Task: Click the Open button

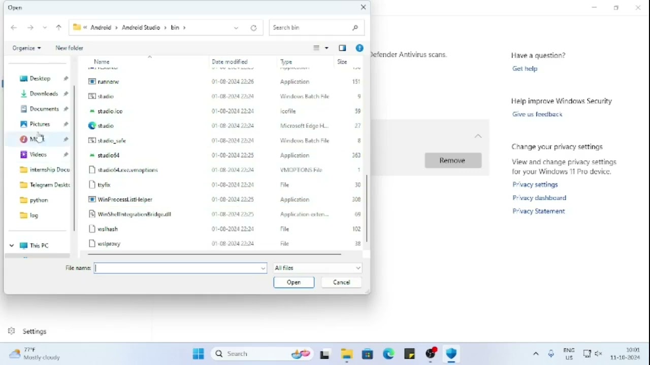Action: pyautogui.click(x=294, y=282)
